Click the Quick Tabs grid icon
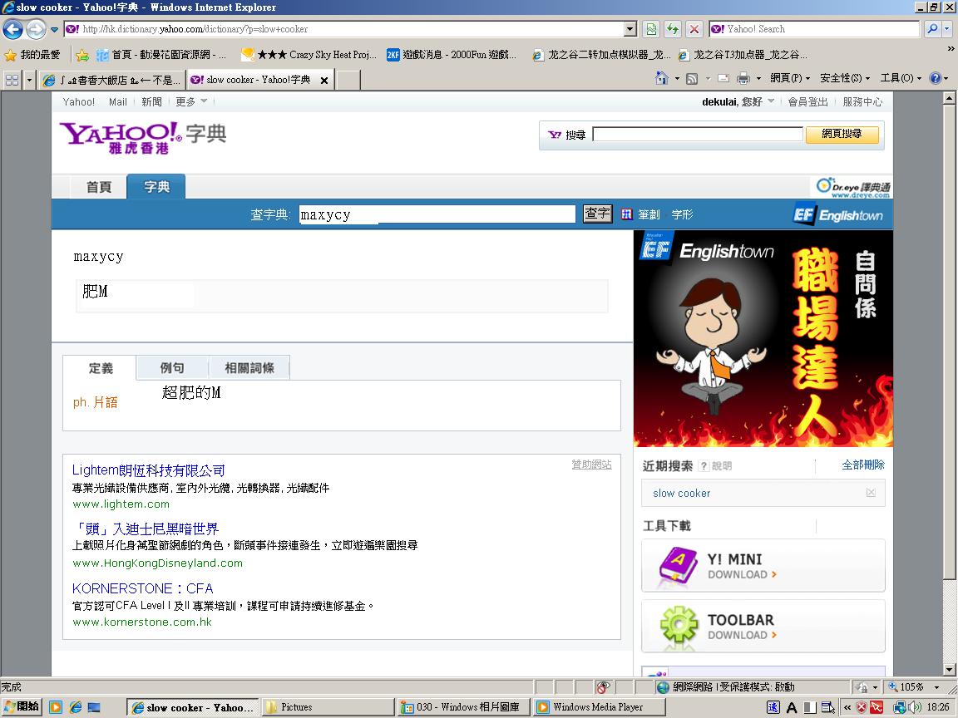Viewport: 958px width, 718px height. [12, 80]
